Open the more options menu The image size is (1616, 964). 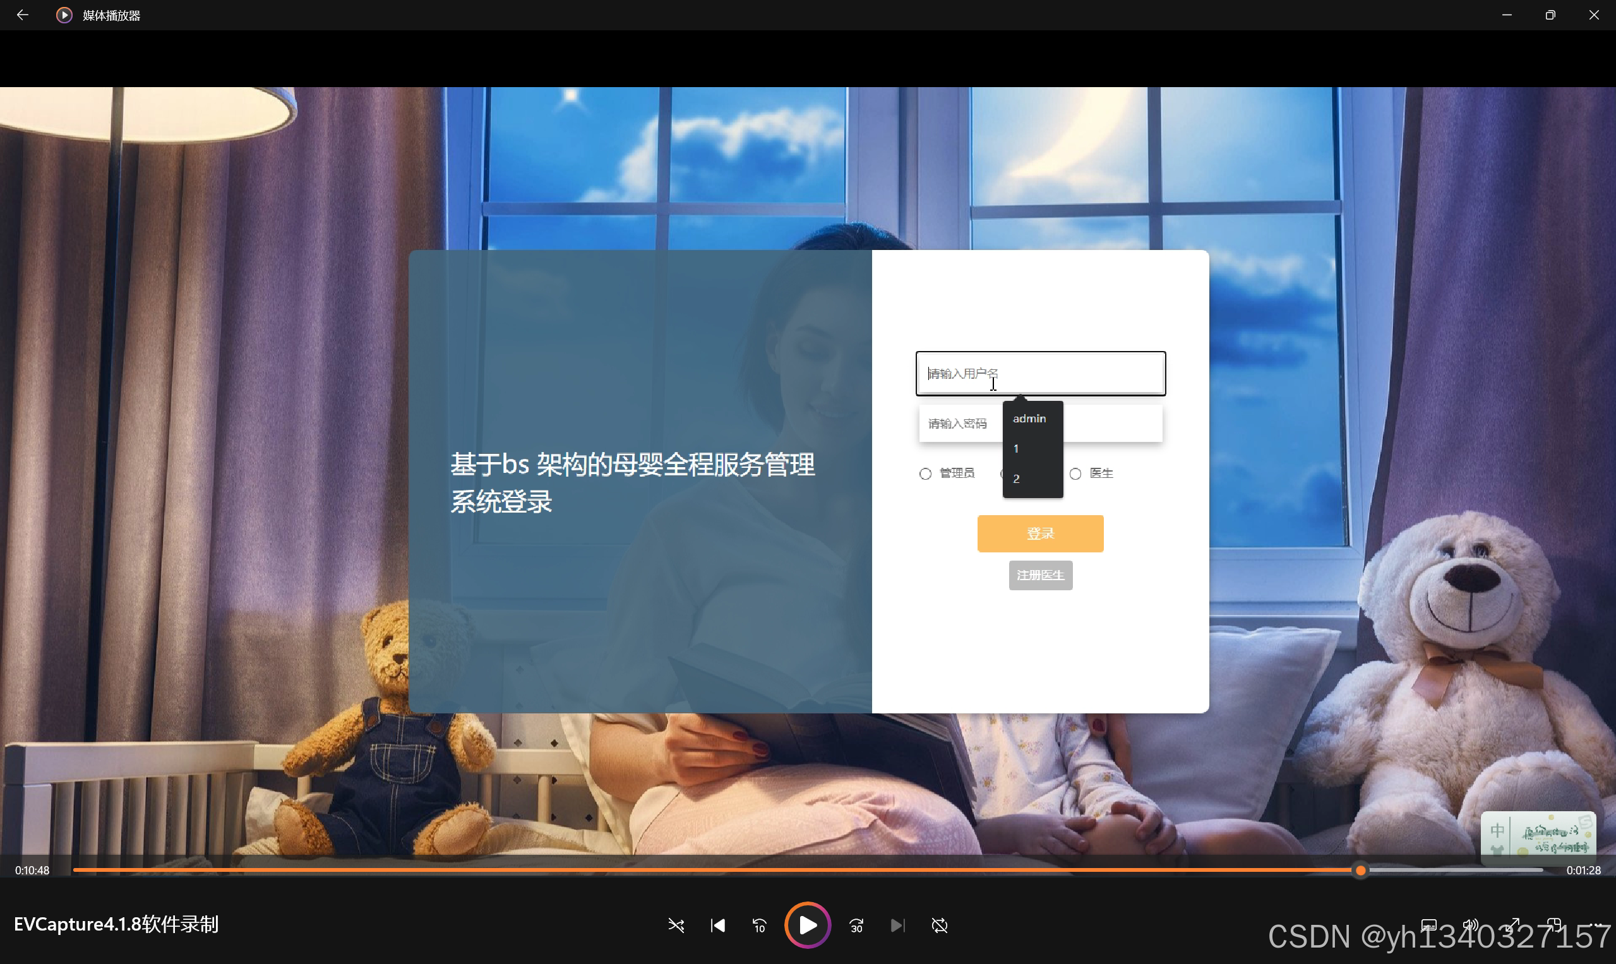1595,924
